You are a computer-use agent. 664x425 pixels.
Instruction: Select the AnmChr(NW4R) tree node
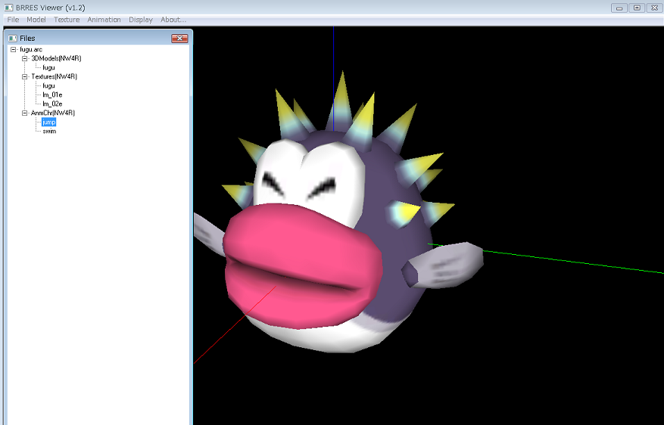click(52, 113)
